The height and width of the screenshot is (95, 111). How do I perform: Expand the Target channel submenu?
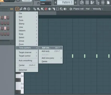pyautogui.click(x=27, y=52)
